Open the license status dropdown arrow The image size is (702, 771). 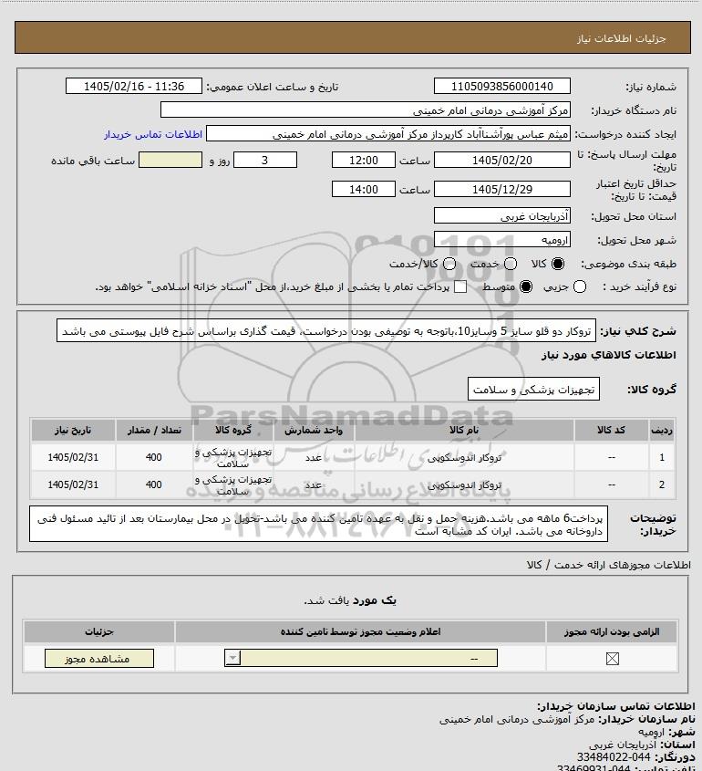(x=232, y=658)
